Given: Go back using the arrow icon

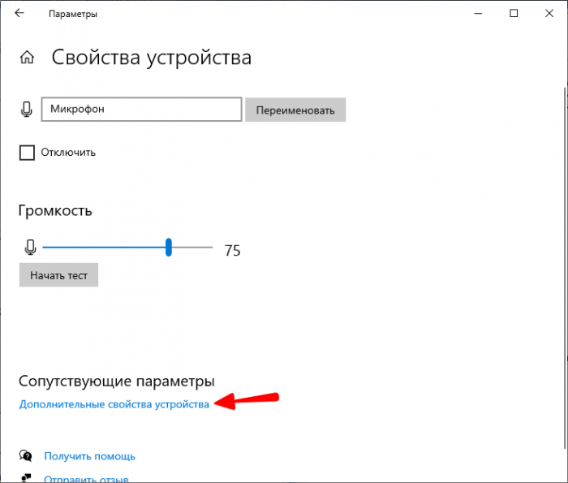Looking at the screenshot, I should 19,14.
